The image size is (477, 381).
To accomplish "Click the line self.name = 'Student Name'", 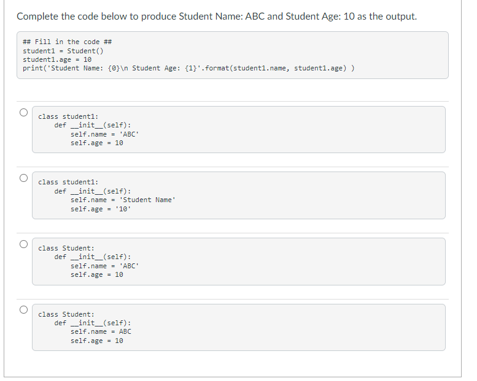I will click(123, 200).
